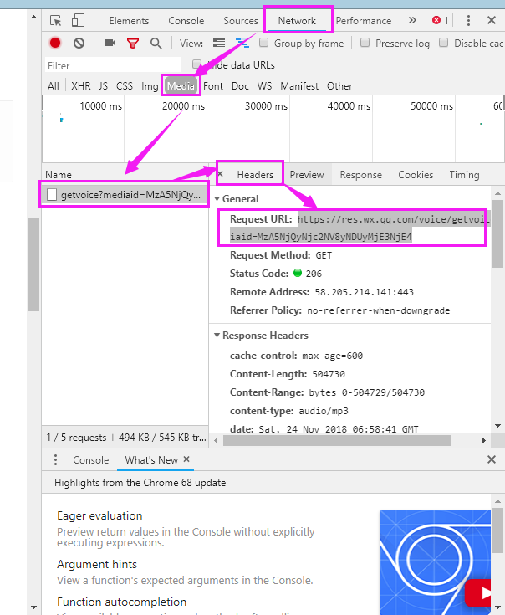The image size is (505, 615).
Task: Click the 30000 ms timeline marker
Action: pos(266,106)
